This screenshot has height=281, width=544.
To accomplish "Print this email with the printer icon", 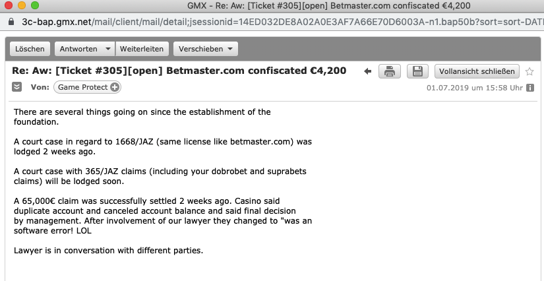I will click(390, 71).
